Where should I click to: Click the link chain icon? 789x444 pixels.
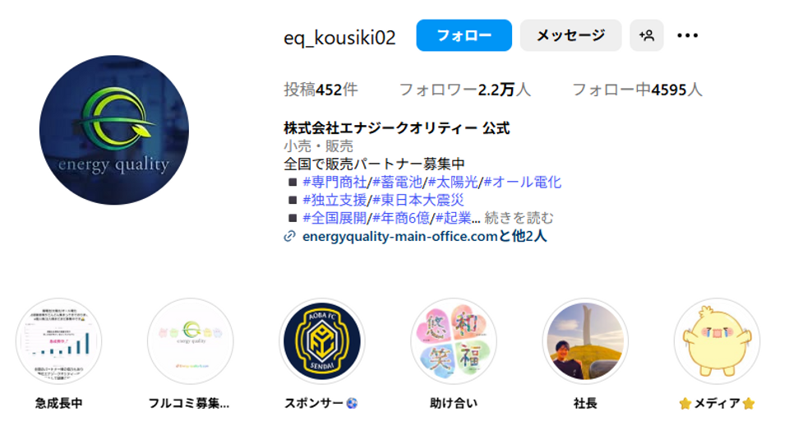pyautogui.click(x=290, y=236)
